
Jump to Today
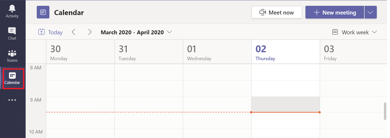coord(50,32)
